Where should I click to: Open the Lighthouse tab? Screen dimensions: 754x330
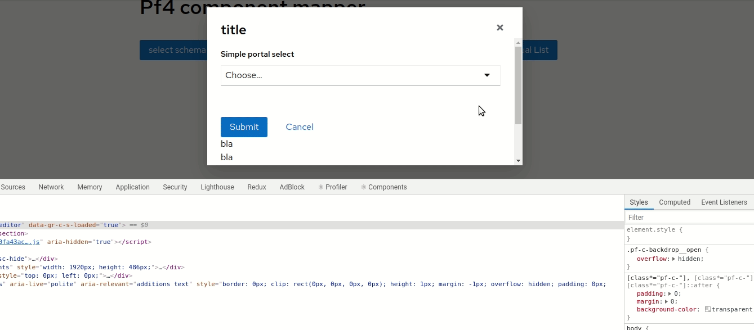(217, 187)
